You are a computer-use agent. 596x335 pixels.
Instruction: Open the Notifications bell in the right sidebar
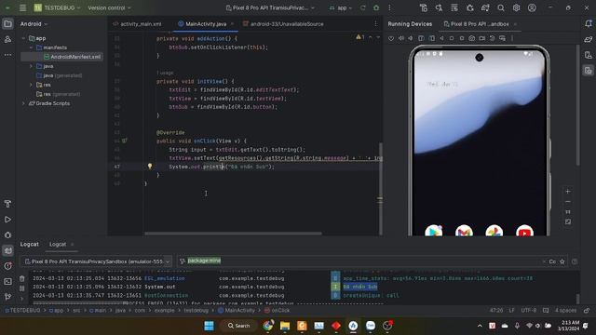589,24
